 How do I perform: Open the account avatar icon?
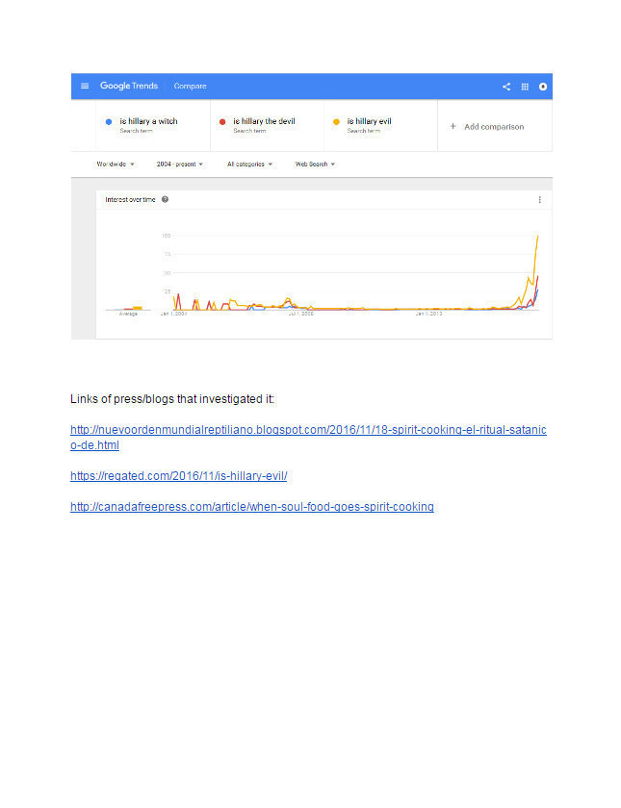pos(543,87)
